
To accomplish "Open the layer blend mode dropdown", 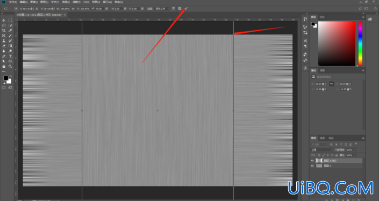I will pyautogui.click(x=321, y=150).
